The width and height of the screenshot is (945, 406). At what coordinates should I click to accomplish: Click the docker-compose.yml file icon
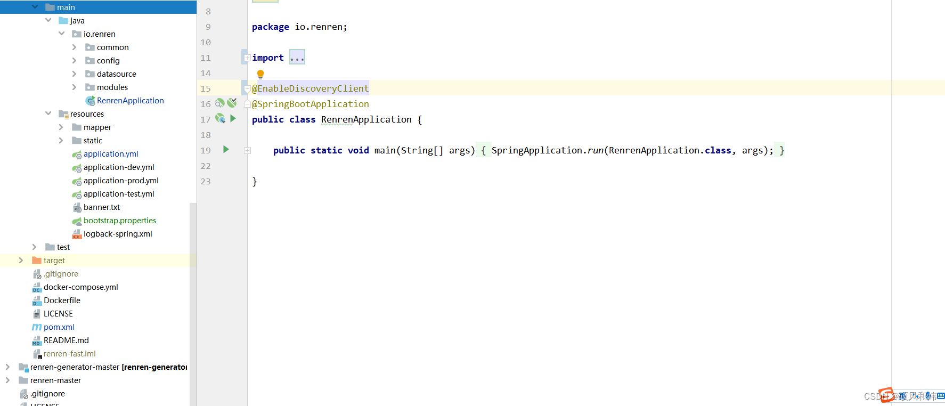[x=37, y=287]
